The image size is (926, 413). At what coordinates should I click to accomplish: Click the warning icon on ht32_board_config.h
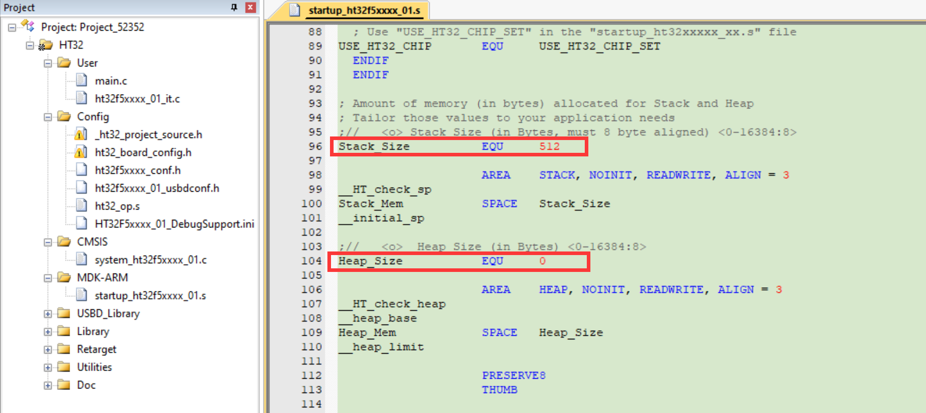click(x=80, y=152)
